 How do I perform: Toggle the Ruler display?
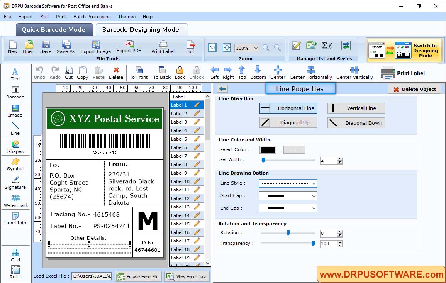tap(15, 272)
